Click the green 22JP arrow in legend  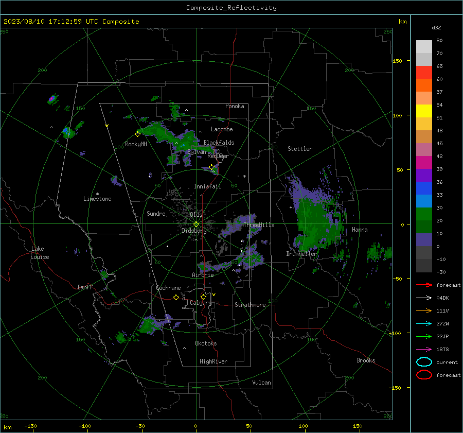(x=424, y=336)
